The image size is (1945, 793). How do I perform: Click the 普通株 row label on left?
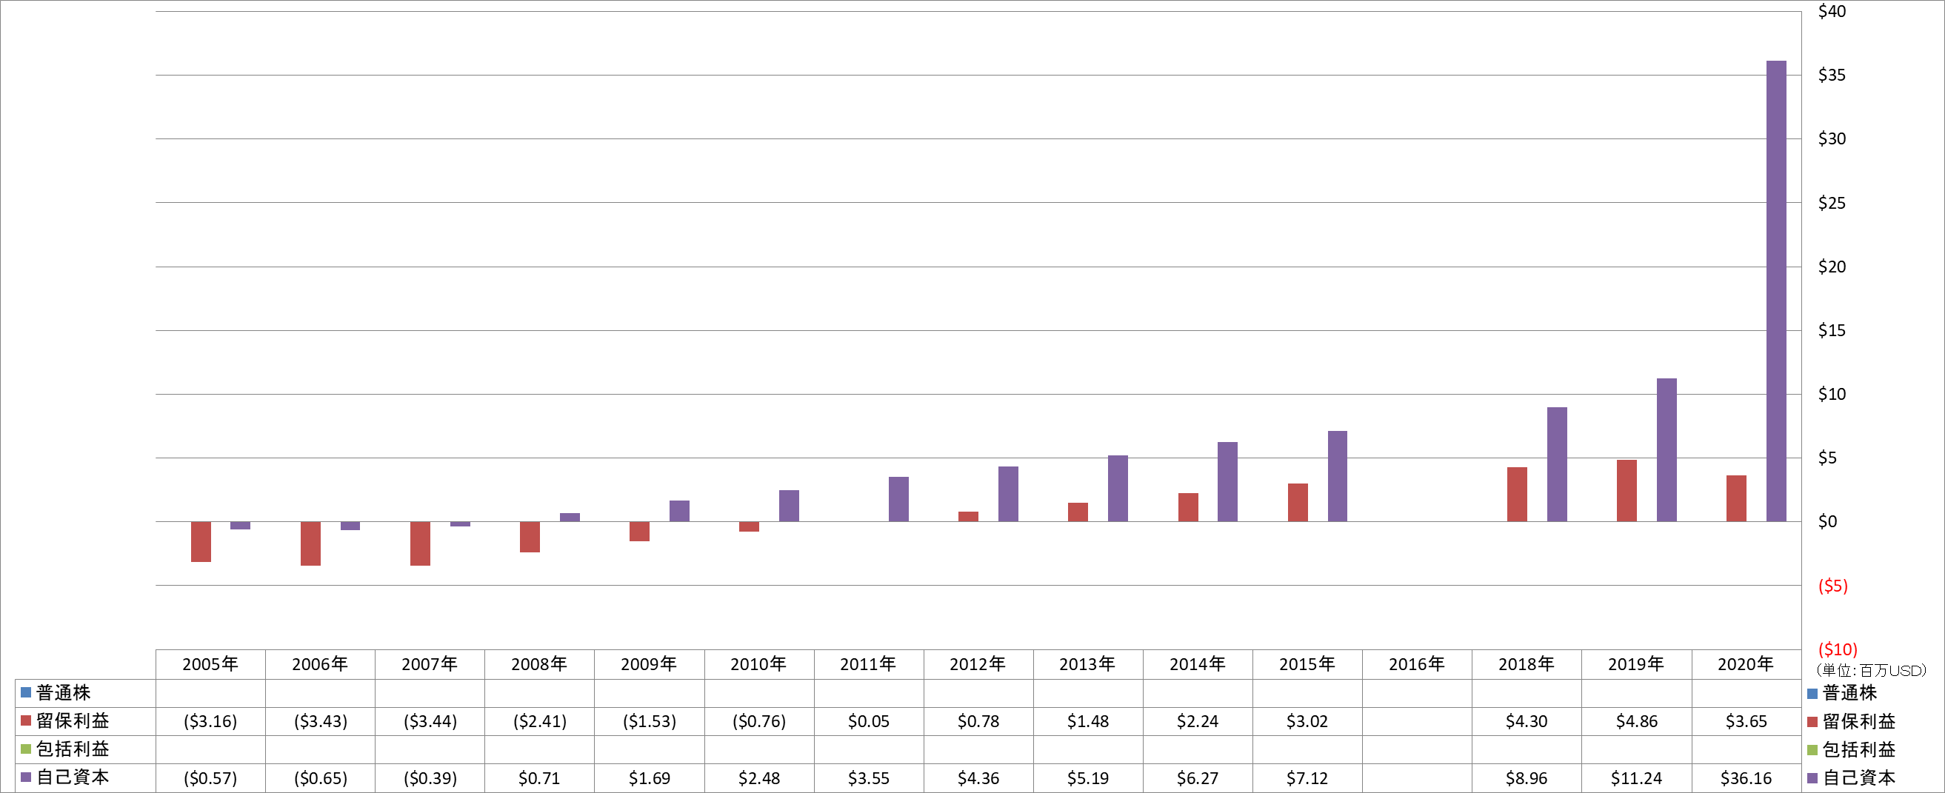(64, 692)
